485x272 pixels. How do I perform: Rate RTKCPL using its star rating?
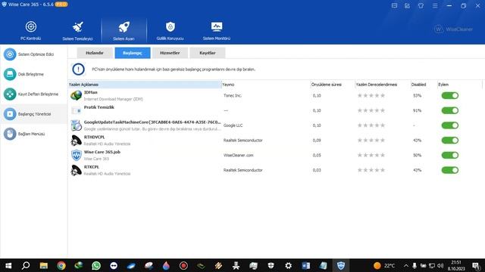point(371,170)
